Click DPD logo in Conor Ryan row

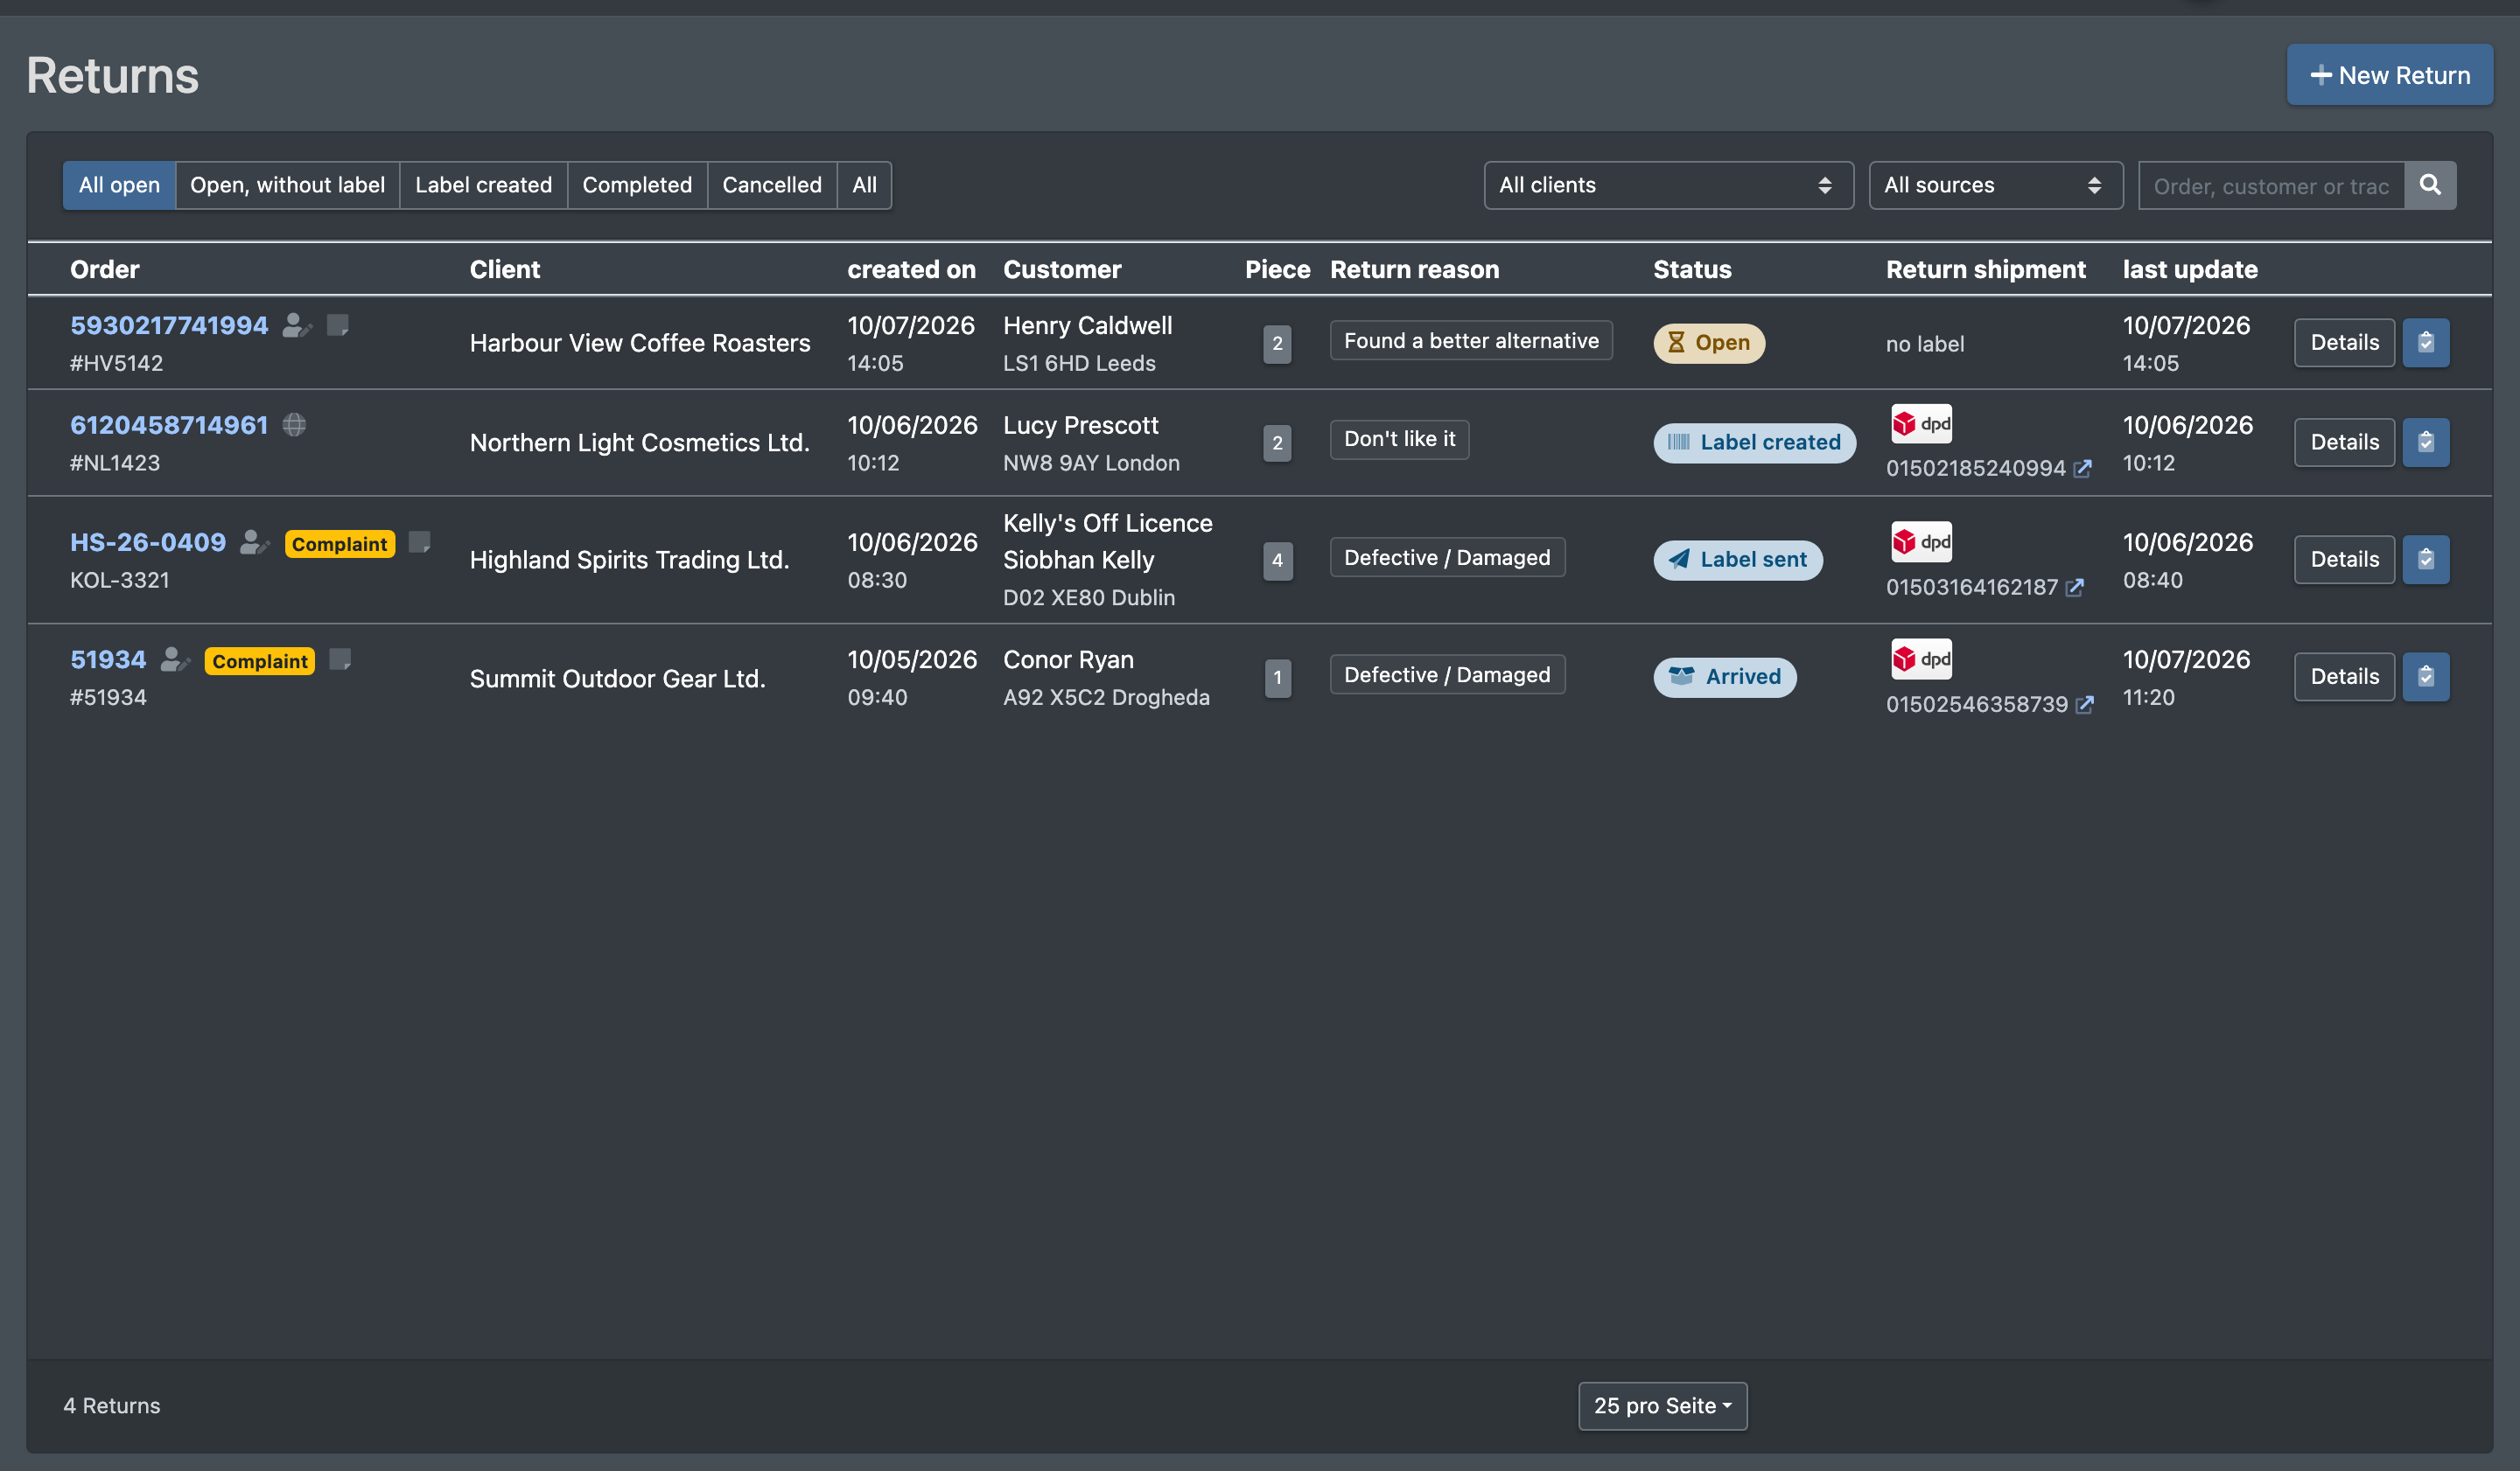(x=1921, y=659)
